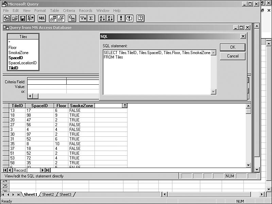Select Floor in Tiles field list
This screenshot has width=272, height=204.
[13, 48]
